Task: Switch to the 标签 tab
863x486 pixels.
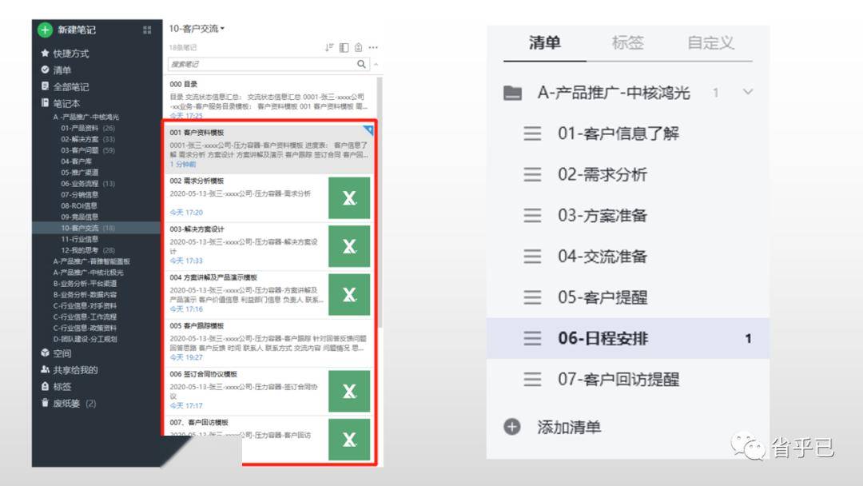Action: click(627, 42)
